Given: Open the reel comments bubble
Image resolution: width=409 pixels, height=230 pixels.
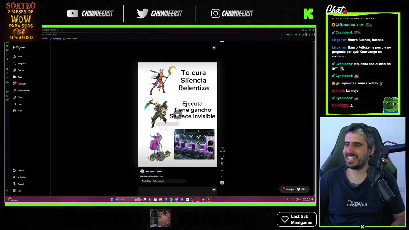Looking at the screenshot, I should [x=222, y=156].
